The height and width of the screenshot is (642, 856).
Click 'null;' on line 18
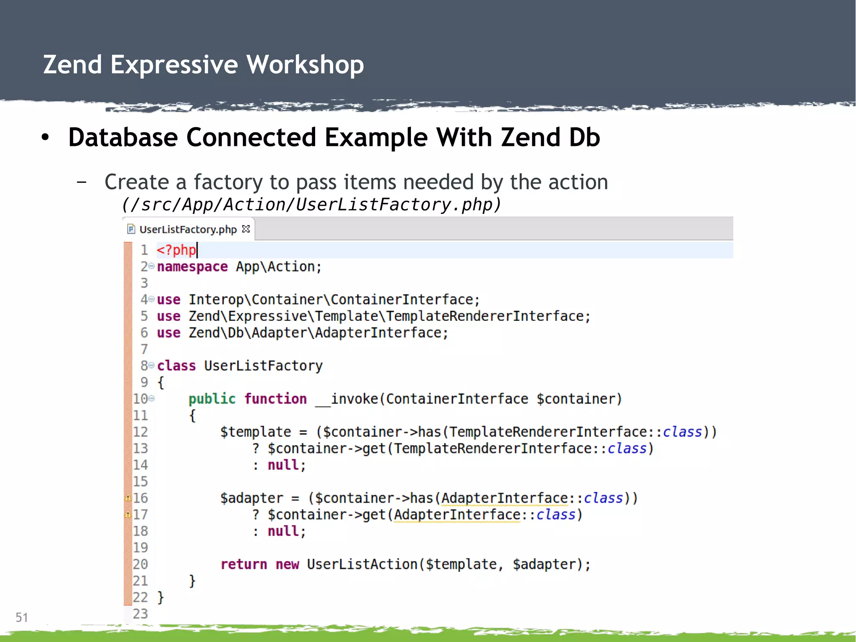click(287, 531)
